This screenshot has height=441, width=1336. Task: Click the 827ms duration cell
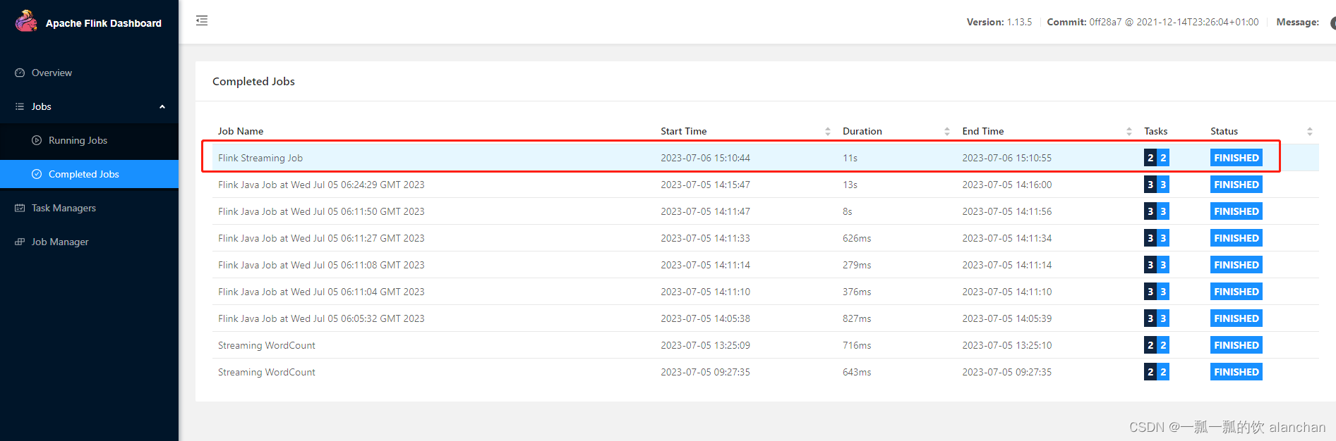point(857,318)
